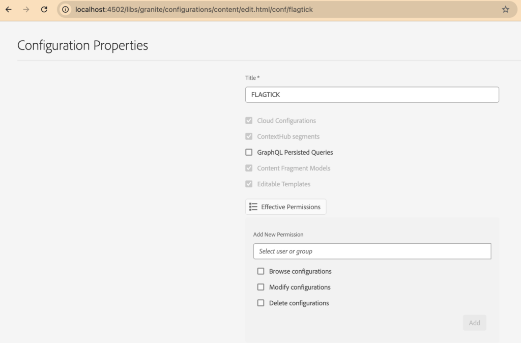Click the list icon beside Effective Permissions
Screen dimensions: 521x343
(253, 207)
